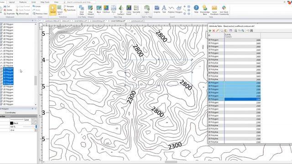Image resolution: width=292 pixels, height=164 pixels.
Task: Click the 2300 contour label near bottom
Action: (x=175, y=146)
